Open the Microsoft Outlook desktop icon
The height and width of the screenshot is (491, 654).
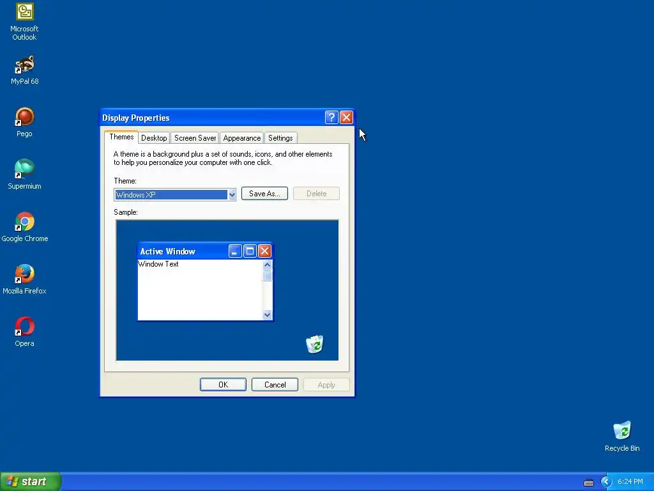[x=24, y=22]
